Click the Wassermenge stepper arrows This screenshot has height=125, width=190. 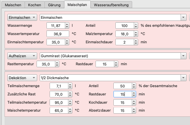[67, 26]
